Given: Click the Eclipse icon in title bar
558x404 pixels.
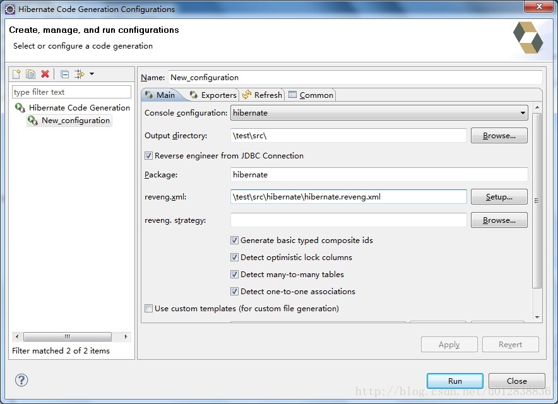Looking at the screenshot, I should point(10,9).
